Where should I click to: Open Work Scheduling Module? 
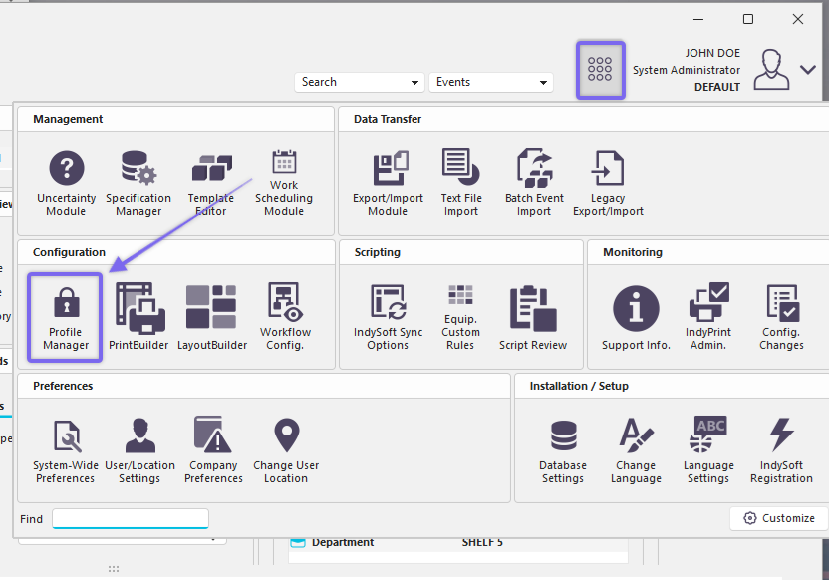coord(284,182)
